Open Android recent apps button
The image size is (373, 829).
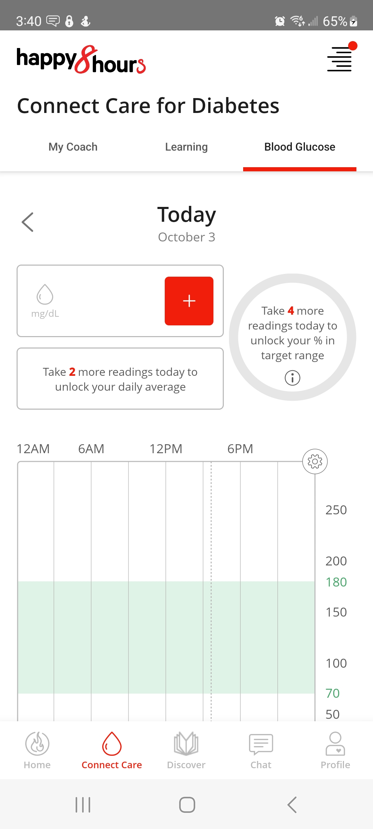(83, 805)
